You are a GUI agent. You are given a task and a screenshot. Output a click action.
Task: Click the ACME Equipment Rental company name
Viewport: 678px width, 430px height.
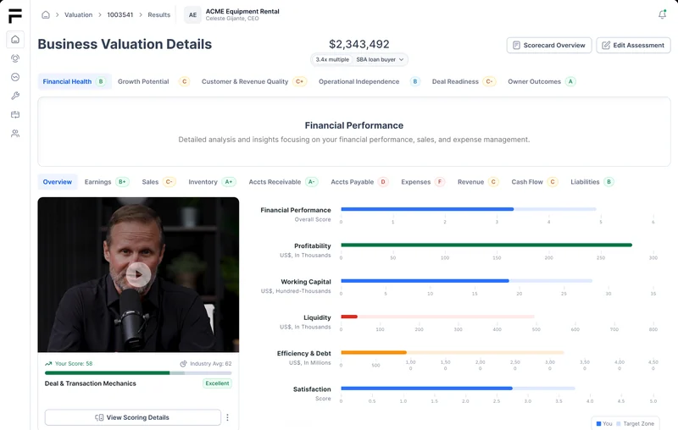tap(242, 11)
